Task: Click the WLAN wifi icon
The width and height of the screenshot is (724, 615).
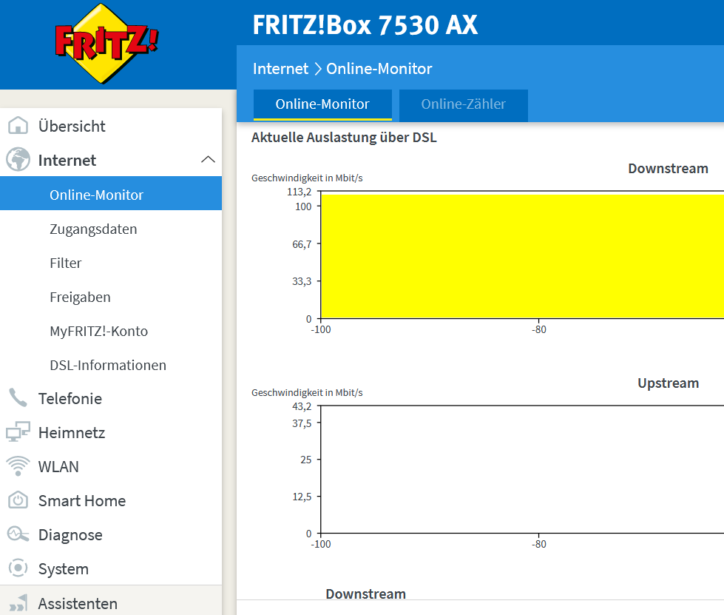Action: pyautogui.click(x=18, y=466)
